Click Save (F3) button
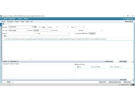 (103, 82)
